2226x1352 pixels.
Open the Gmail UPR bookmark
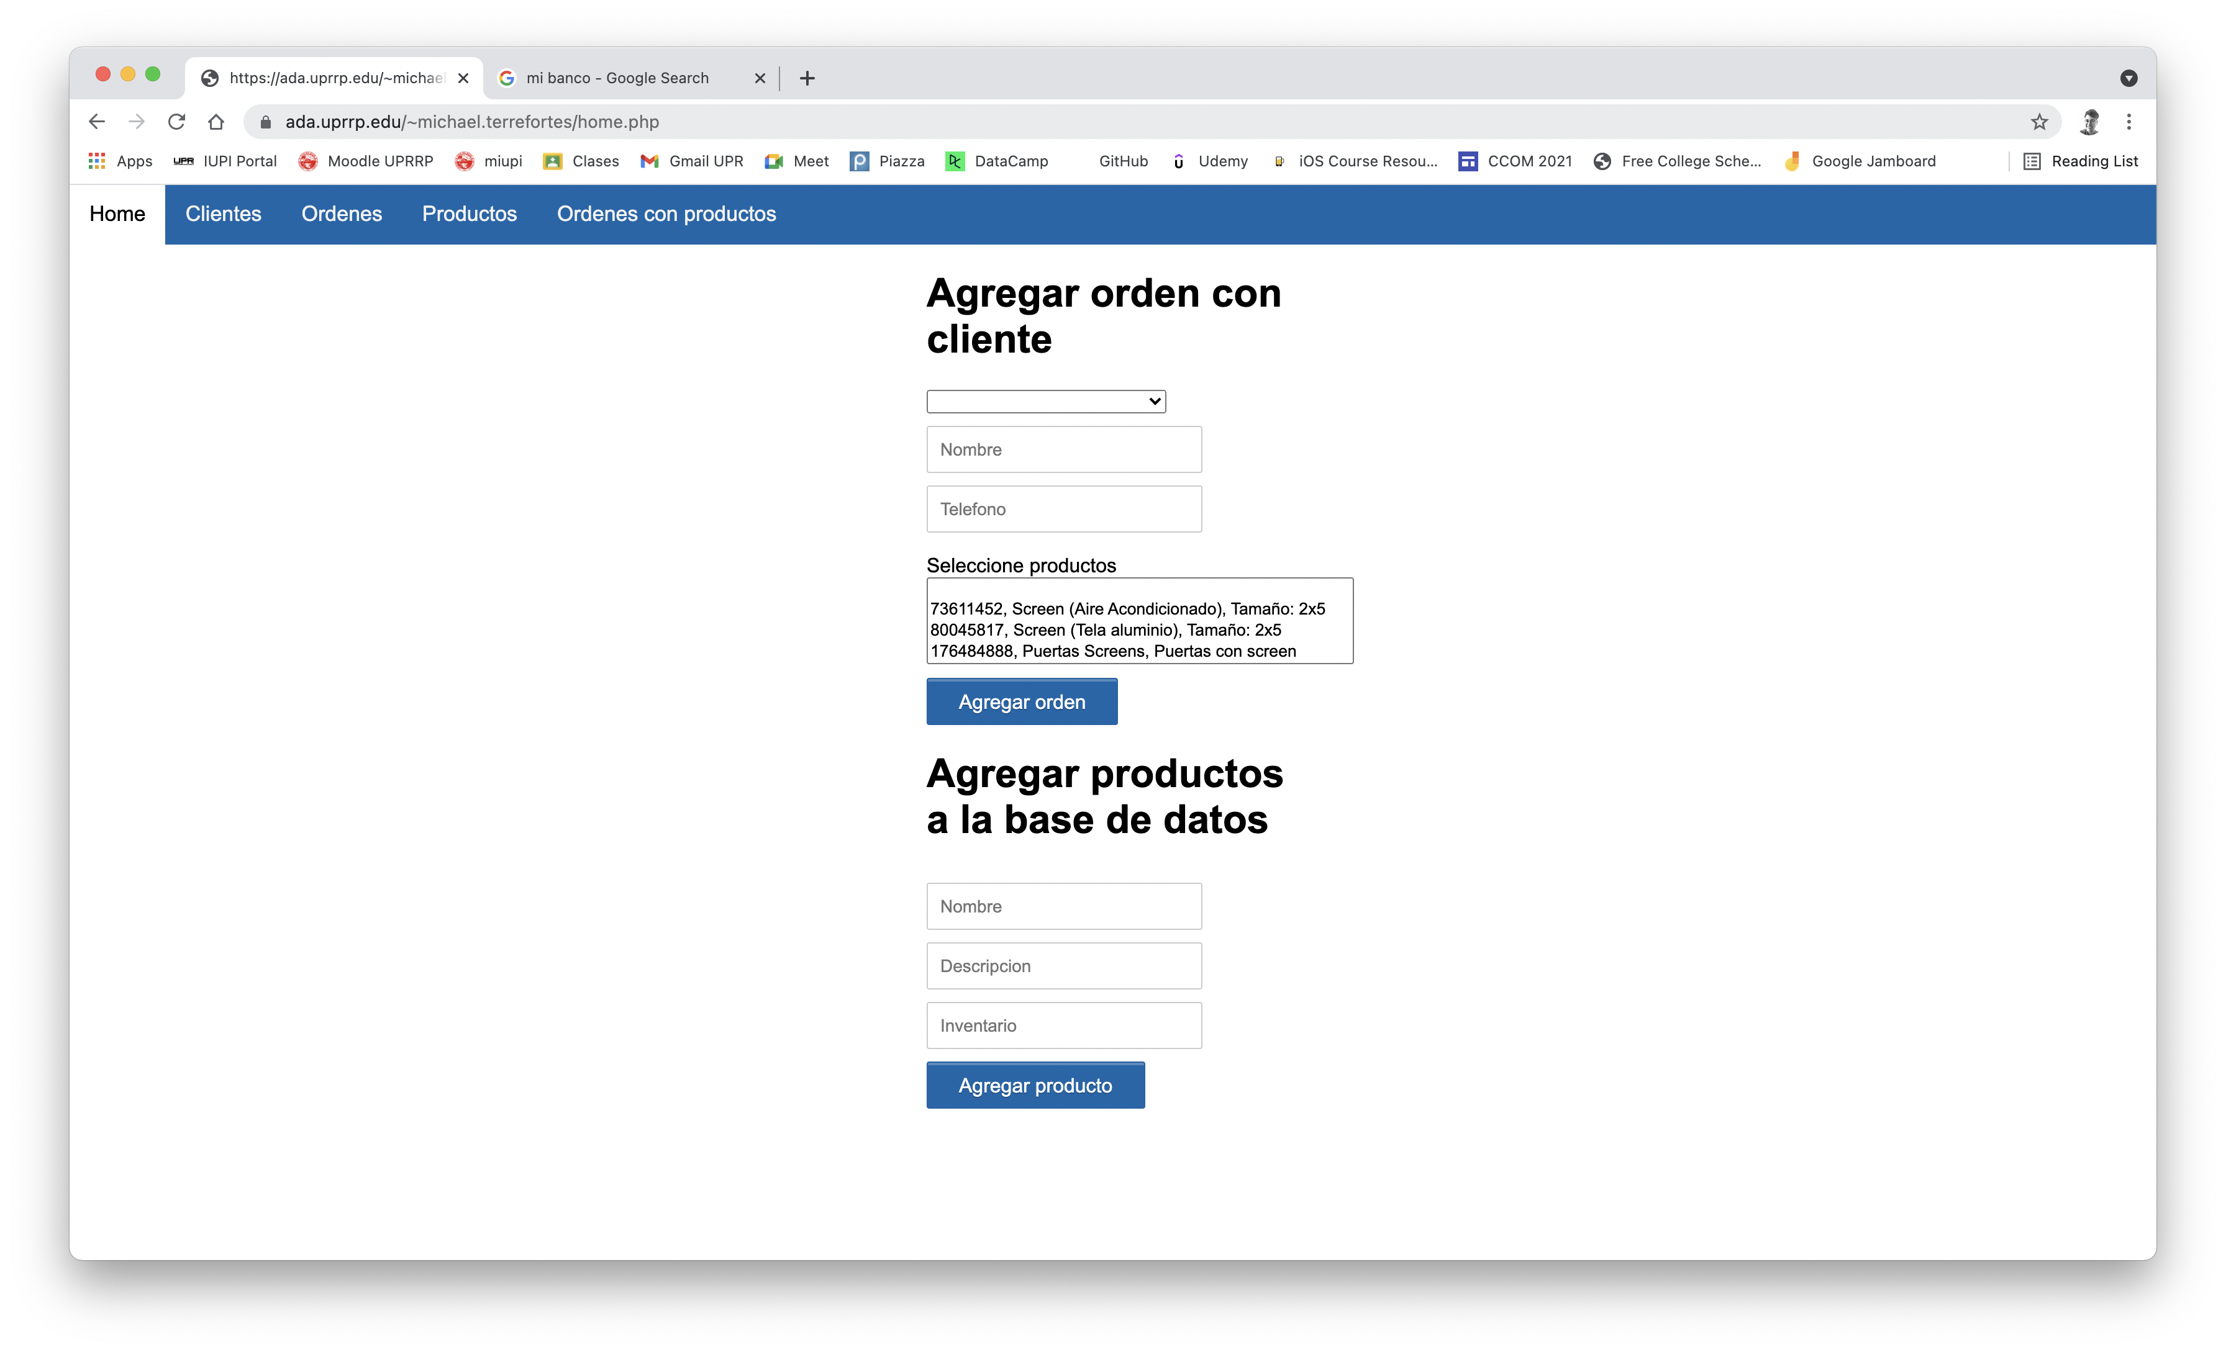(x=692, y=161)
